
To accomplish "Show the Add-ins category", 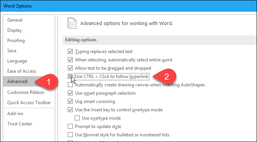I will [15, 114].
